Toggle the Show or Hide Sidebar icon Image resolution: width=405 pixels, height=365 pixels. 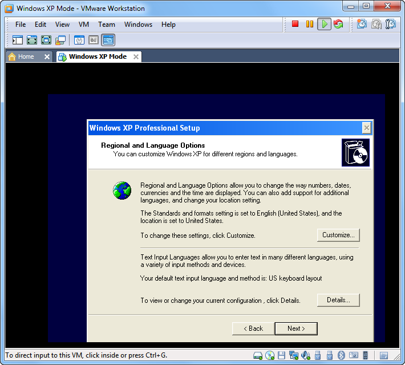pos(18,40)
